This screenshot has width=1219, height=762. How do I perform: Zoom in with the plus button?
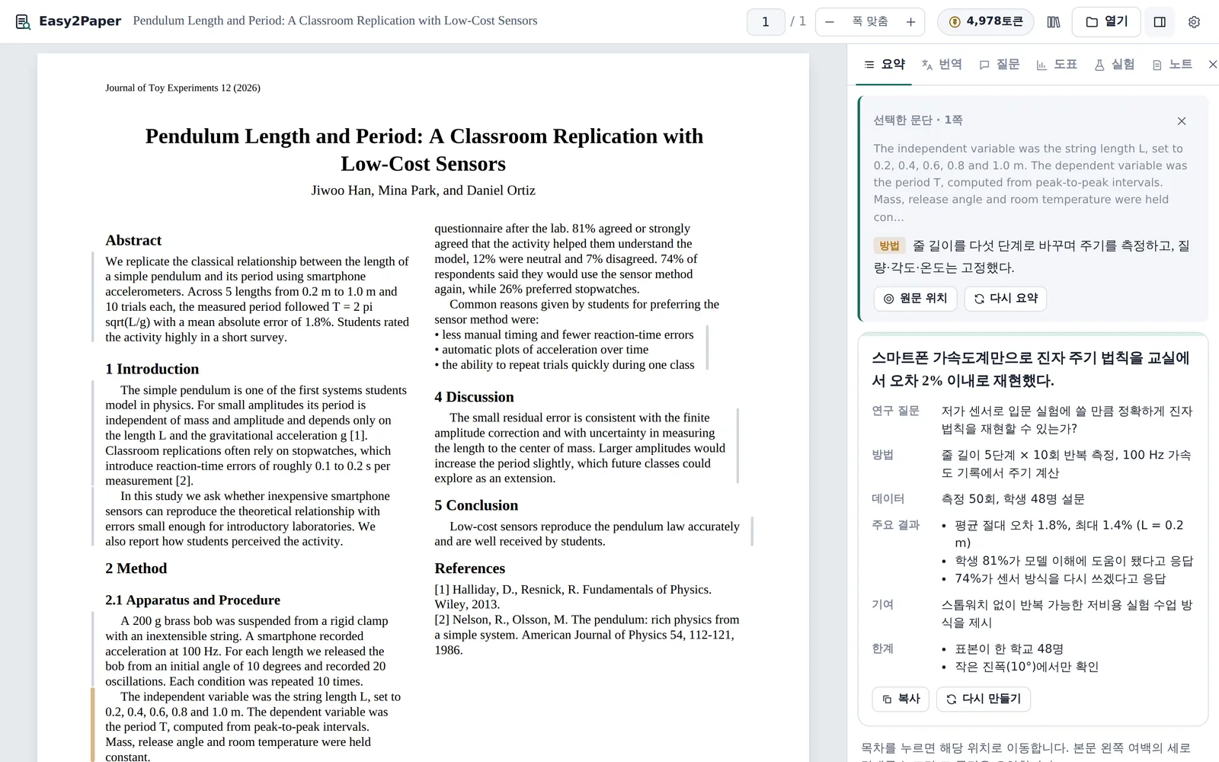pyautogui.click(x=910, y=22)
